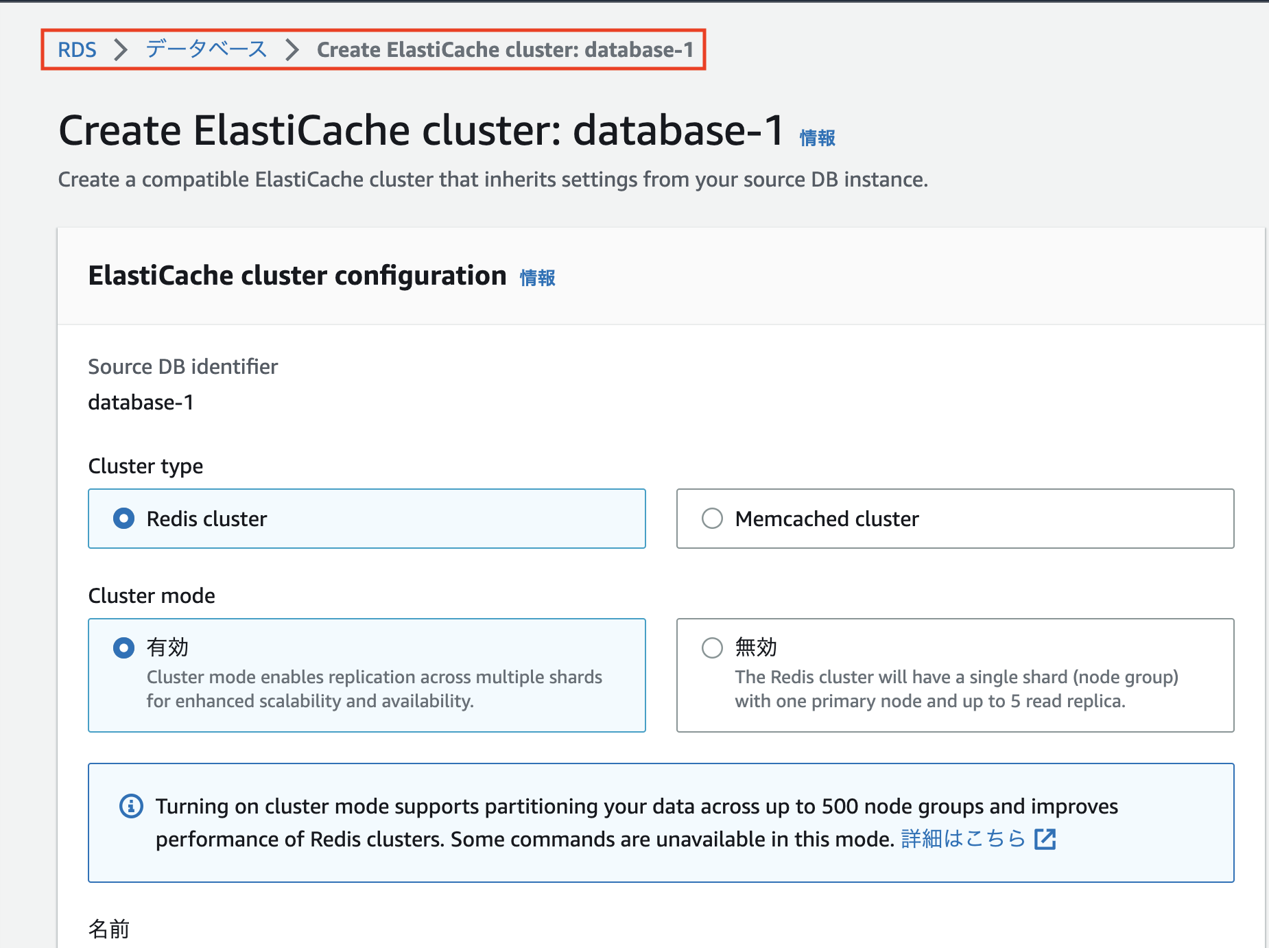
Task: Click the 名前 field label area
Action: click(x=108, y=929)
